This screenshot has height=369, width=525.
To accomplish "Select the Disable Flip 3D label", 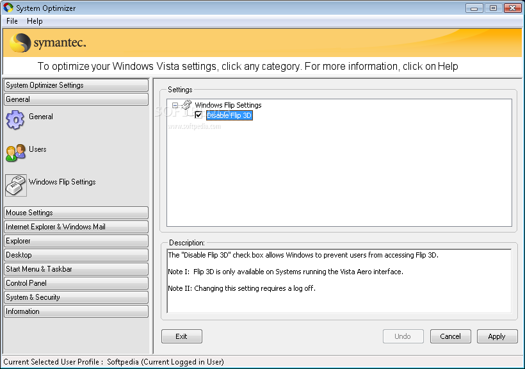I will pyautogui.click(x=229, y=115).
